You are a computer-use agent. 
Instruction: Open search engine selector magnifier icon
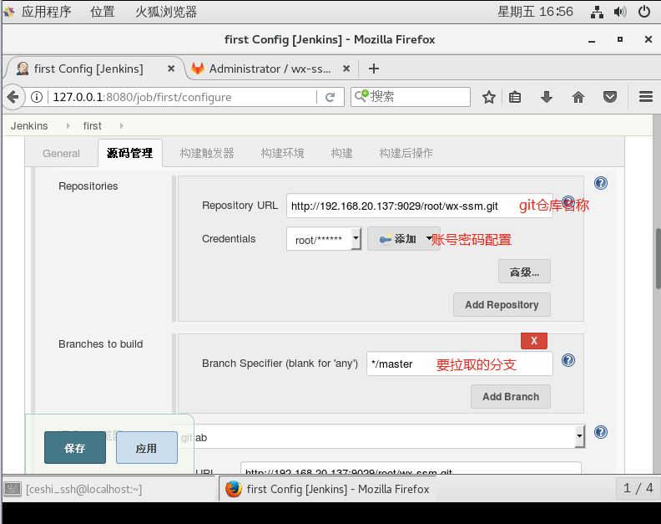pos(361,96)
